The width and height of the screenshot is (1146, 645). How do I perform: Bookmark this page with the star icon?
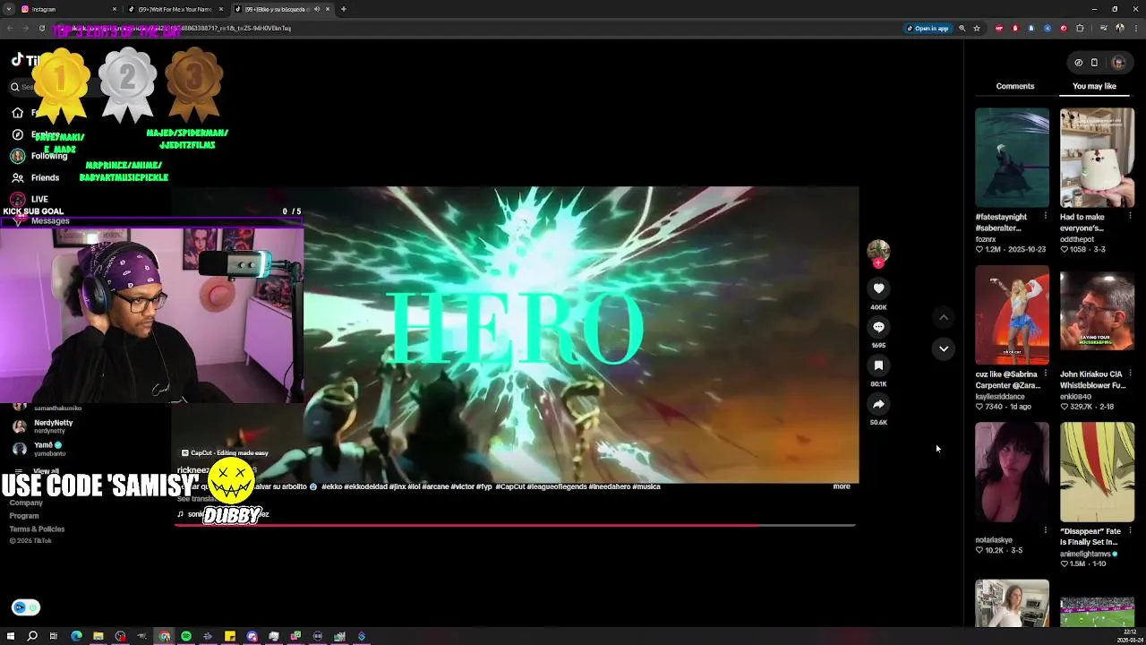pyautogui.click(x=977, y=28)
